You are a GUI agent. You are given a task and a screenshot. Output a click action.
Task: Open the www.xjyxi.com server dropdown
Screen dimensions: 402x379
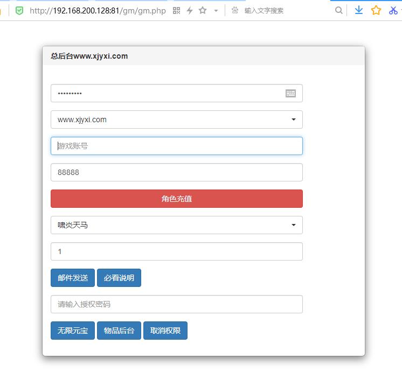tap(176, 120)
